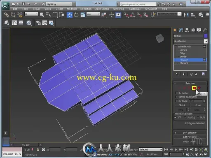Click the Select Object tool
Viewport: 211px width, 158px height.
pyautogui.click(x=42, y=14)
